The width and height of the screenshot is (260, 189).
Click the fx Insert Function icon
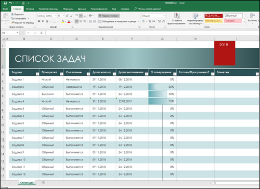[x=42, y=33]
